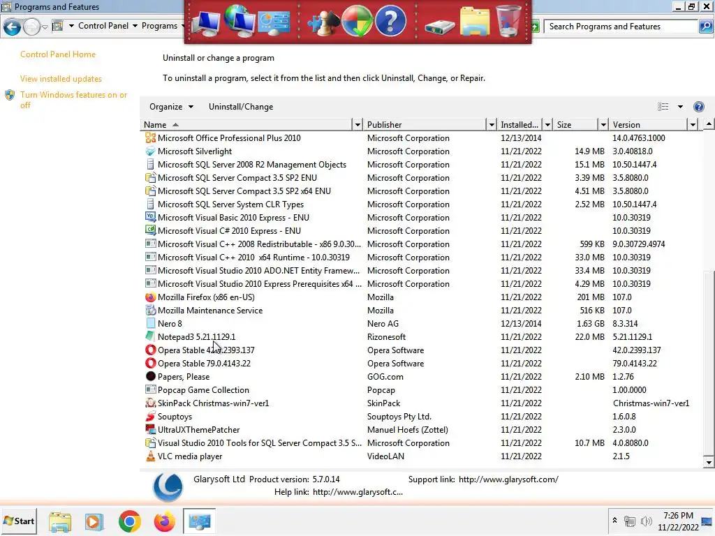Select the VLC media player cone icon
The image size is (715, 536).
coord(151,456)
